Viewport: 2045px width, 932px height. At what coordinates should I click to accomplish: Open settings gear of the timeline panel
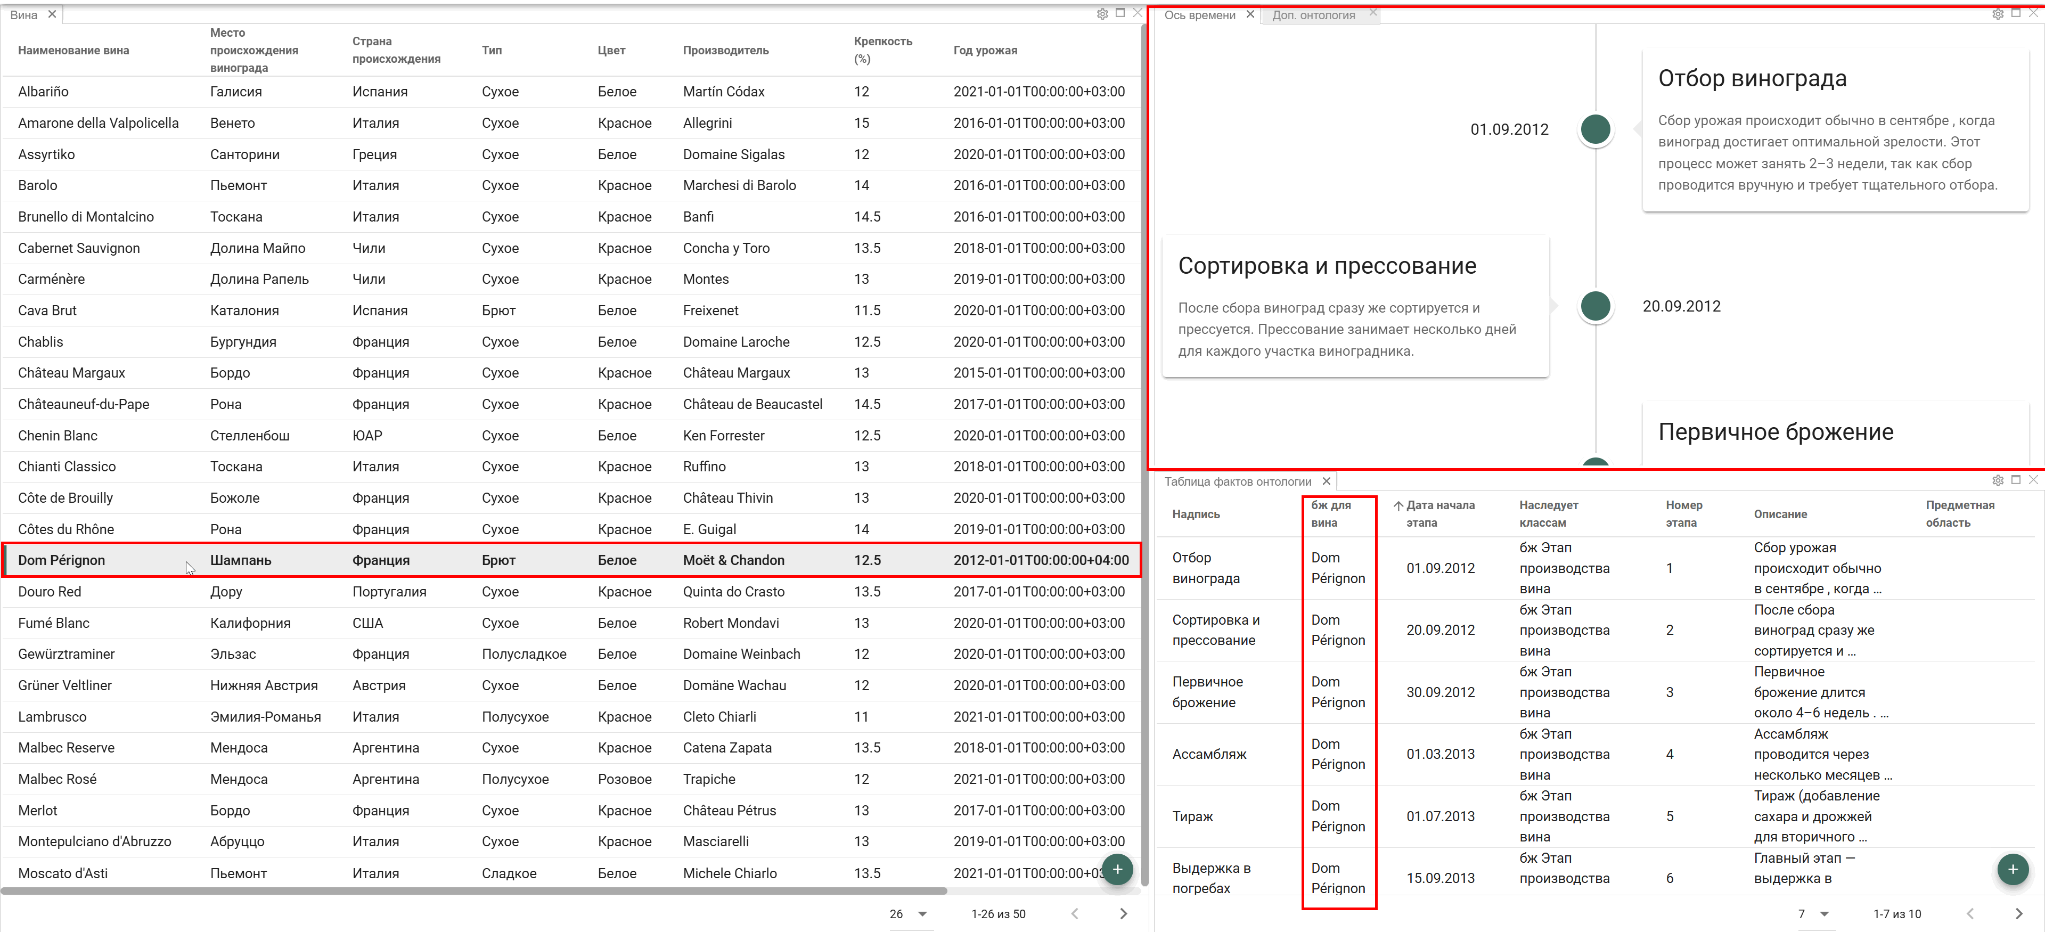[1998, 13]
